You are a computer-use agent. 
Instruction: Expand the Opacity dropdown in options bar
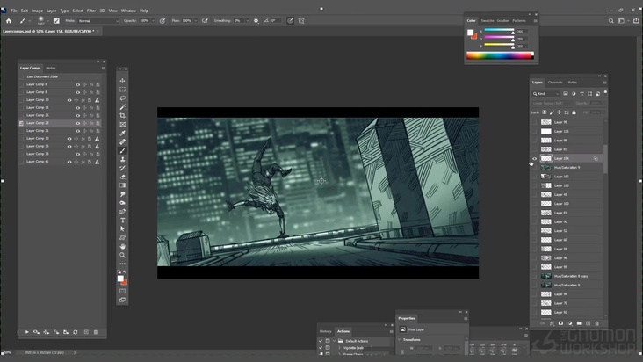pyautogui.click(x=151, y=20)
